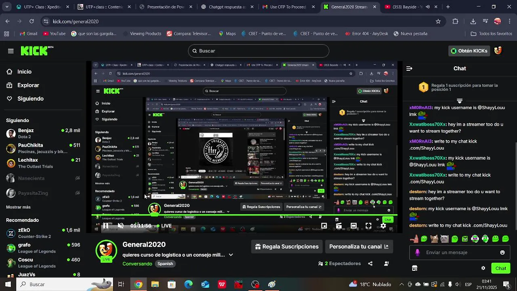Open the Maps bookmark
Image resolution: width=517 pixels, height=291 pixels.
227,34
